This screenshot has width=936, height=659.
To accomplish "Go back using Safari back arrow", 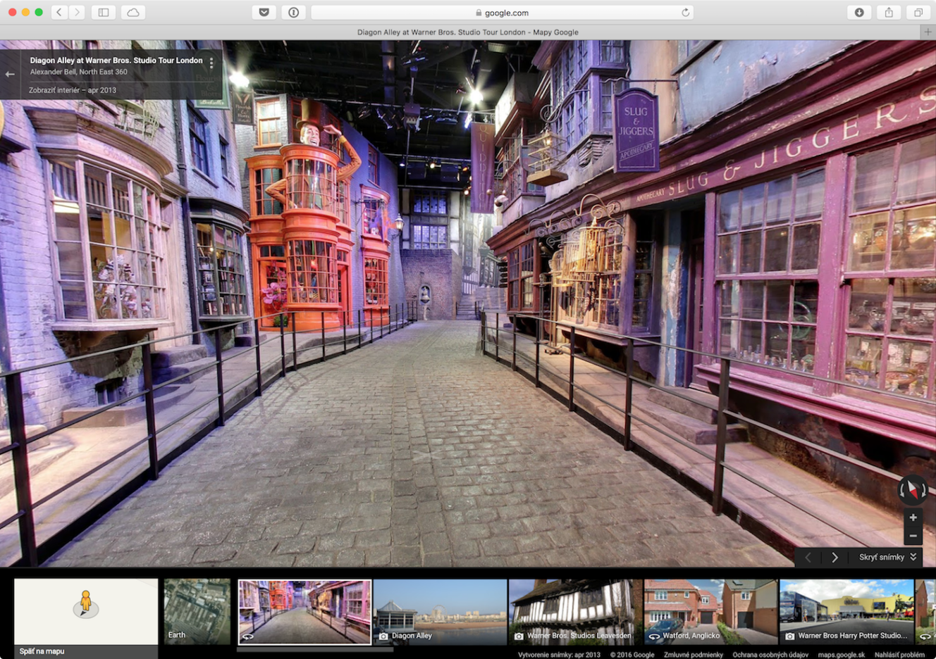I will (x=59, y=12).
